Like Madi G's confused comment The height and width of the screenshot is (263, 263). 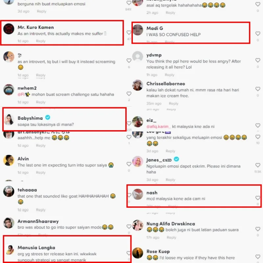[258, 34]
